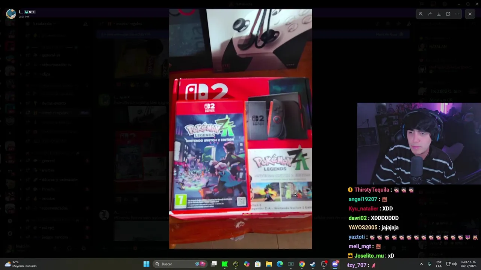Open the green Kick app on taskbar
Image resolution: width=481 pixels, height=270 pixels.
pyautogui.click(x=224, y=264)
